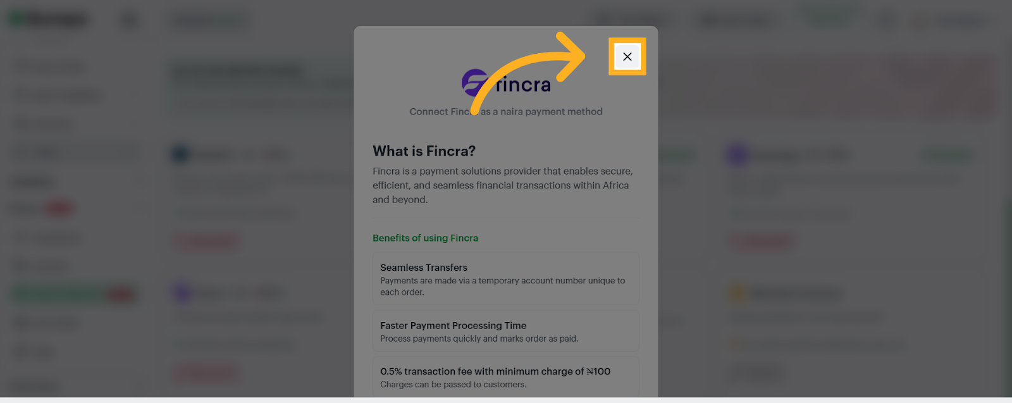Close the Fincra connection dialog

627,56
